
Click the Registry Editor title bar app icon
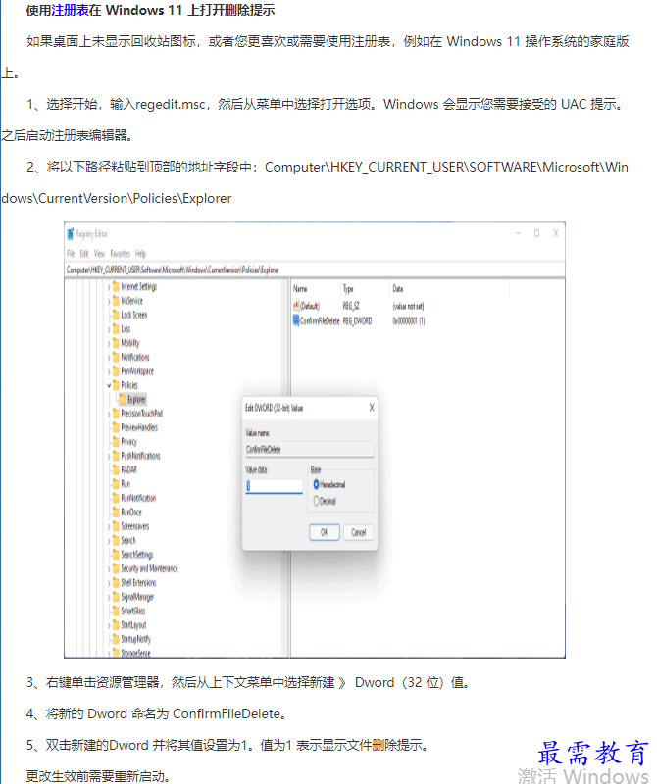[x=71, y=233]
